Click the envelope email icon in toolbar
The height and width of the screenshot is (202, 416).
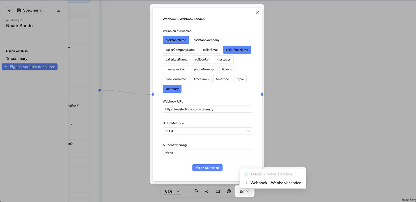[218, 191]
